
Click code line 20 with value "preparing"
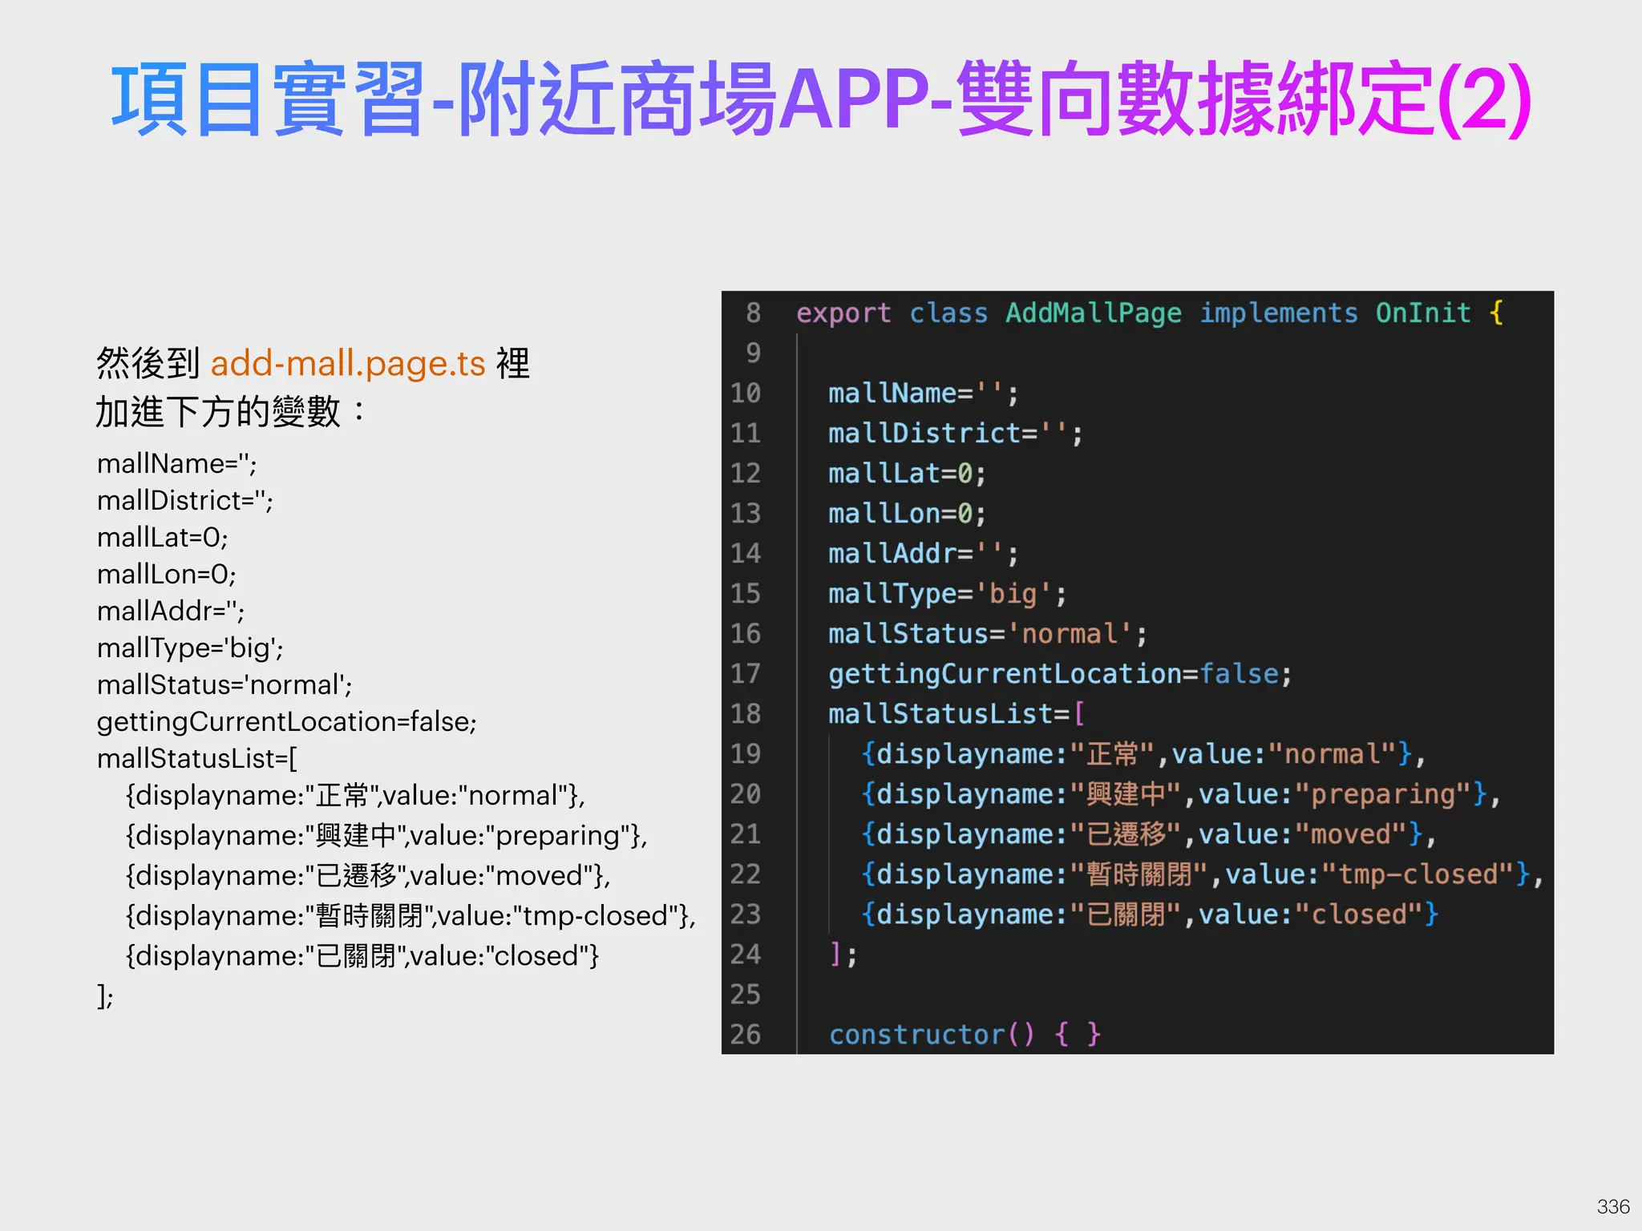(x=1180, y=794)
